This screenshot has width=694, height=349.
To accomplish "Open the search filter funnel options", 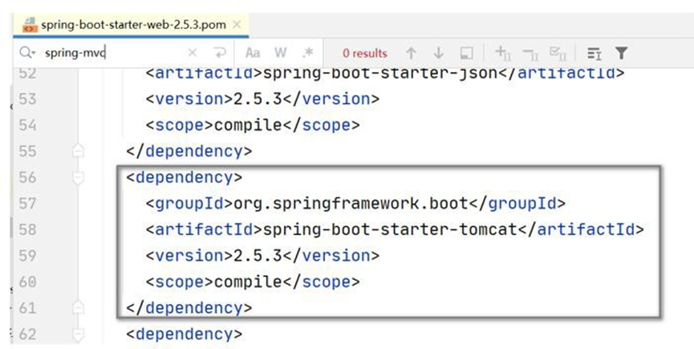I will tap(621, 54).
